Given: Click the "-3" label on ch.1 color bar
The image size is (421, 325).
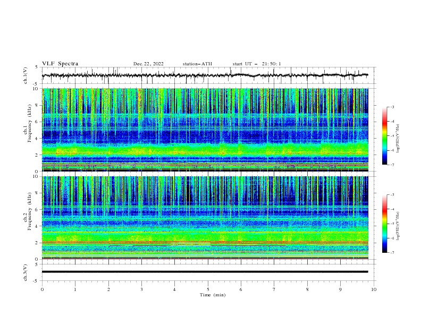Looking at the screenshot, I should (x=392, y=107).
